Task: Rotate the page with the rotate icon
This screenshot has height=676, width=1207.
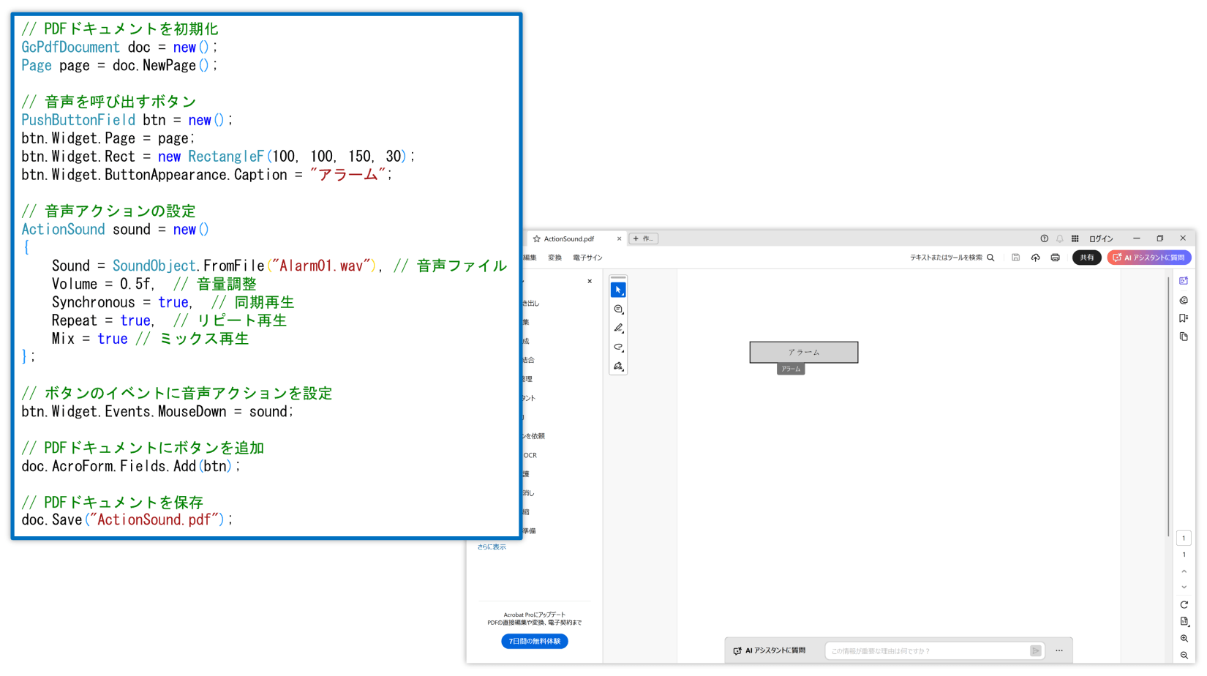Action: [1184, 604]
